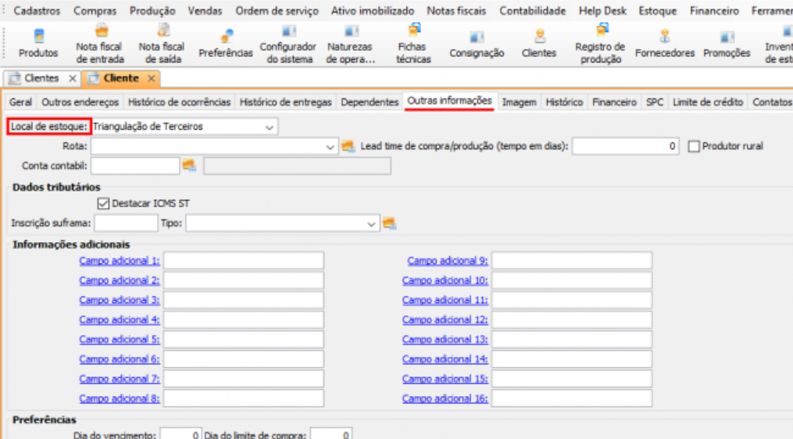The width and height of the screenshot is (793, 439).
Task: Click the Inscrição suframa input field
Action: click(125, 224)
